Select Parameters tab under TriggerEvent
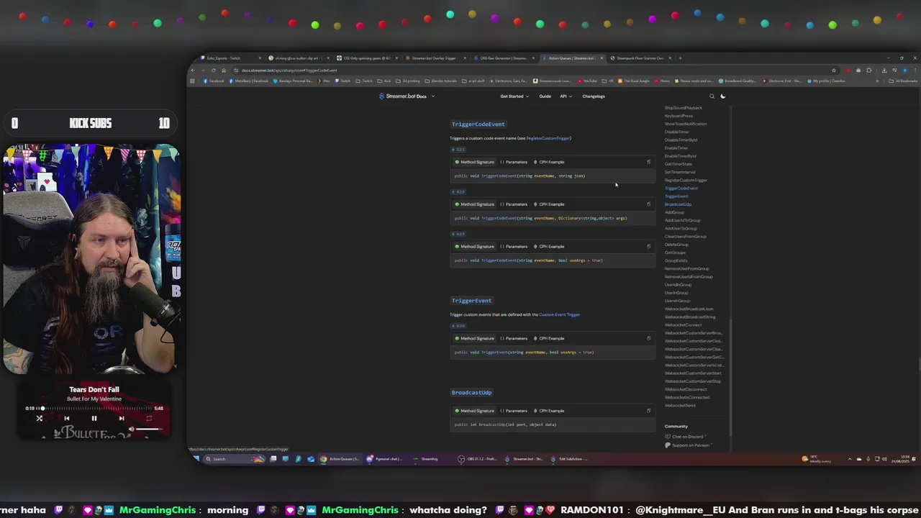The height and width of the screenshot is (518, 921). click(514, 338)
